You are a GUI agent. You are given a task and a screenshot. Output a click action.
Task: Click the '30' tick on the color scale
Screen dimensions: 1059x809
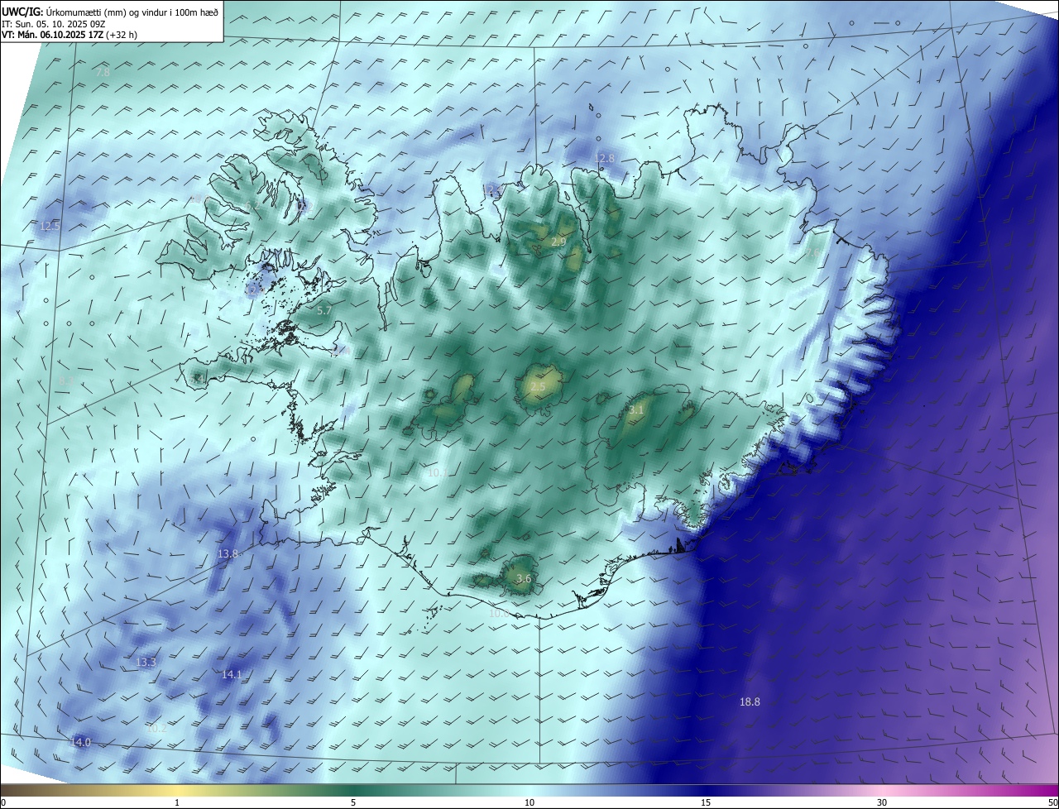882,802
